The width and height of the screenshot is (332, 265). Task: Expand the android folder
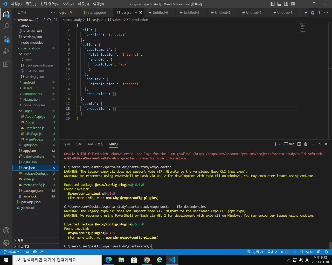coord(21,82)
